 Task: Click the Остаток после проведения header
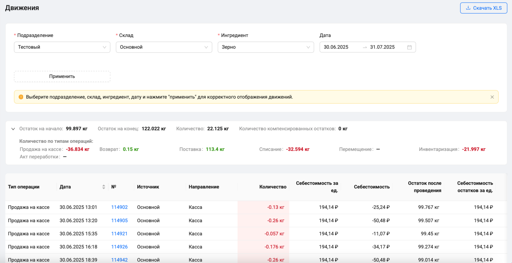click(424, 187)
